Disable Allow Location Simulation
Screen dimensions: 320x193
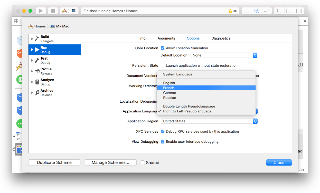click(162, 48)
